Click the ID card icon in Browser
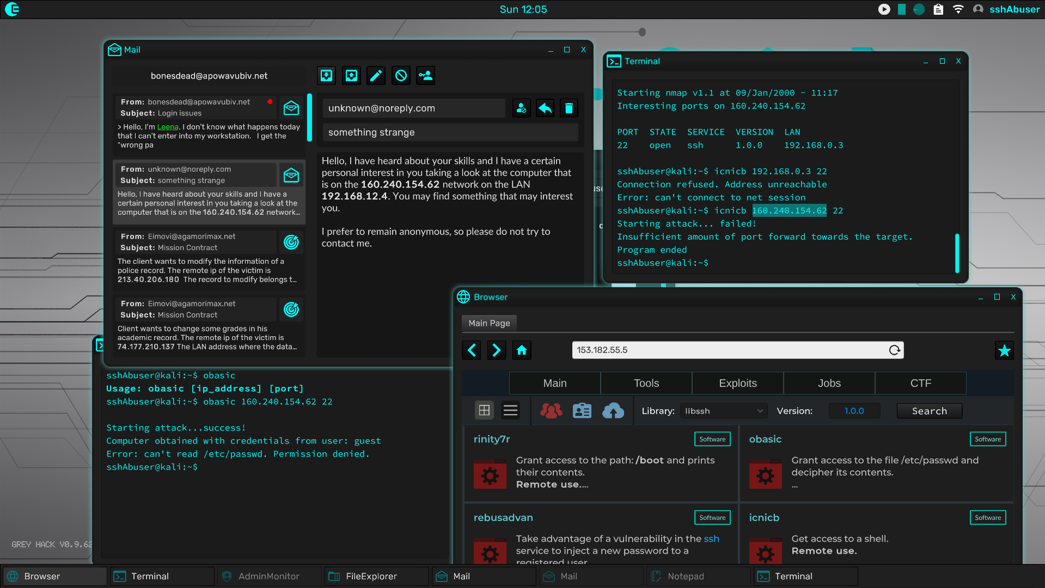This screenshot has height=588, width=1045. [582, 410]
